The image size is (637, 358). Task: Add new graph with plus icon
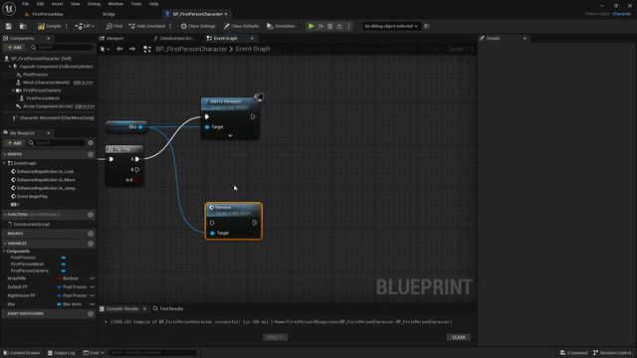click(x=91, y=155)
